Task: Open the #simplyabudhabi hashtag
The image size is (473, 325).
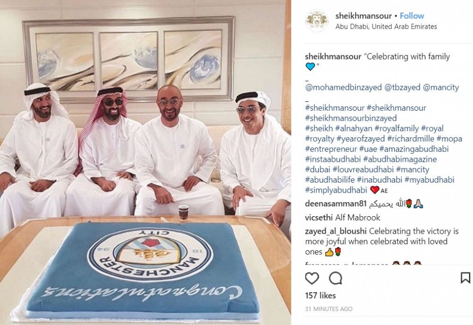Action: point(336,190)
